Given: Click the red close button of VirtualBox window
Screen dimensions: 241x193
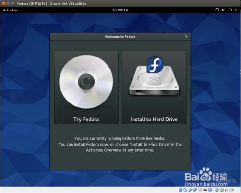Looking at the screenshot, I should point(3,3).
